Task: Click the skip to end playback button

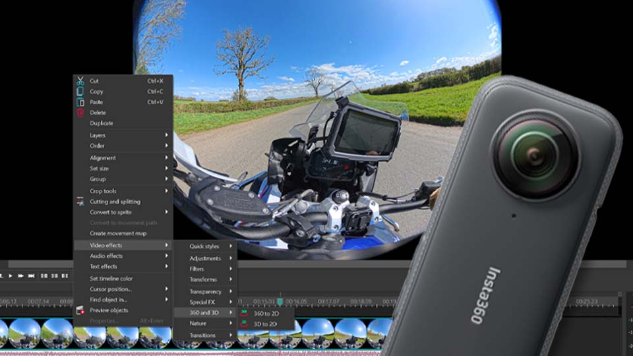Action: (31, 276)
